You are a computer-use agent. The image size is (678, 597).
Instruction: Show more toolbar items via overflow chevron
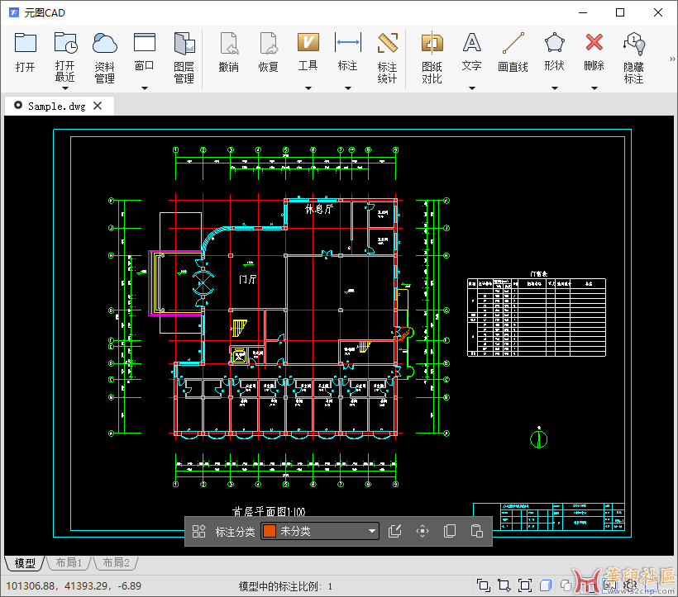672,59
